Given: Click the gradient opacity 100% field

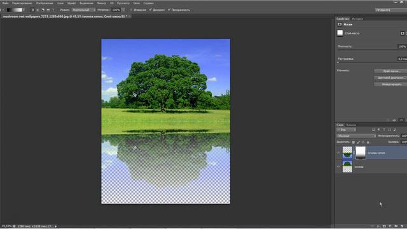Looking at the screenshot, I should (x=116, y=10).
